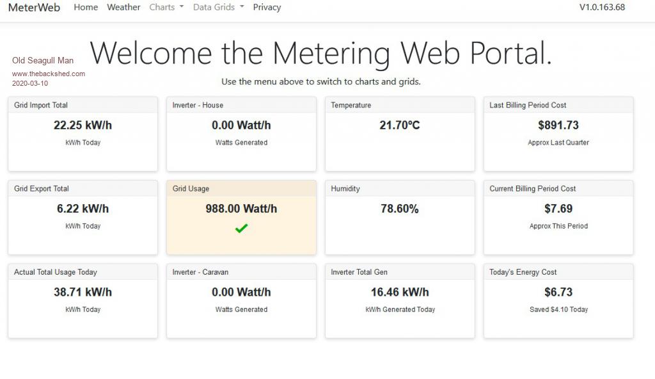Click the Temperature reading card
Image resolution: width=655 pixels, height=379 pixels.
click(x=400, y=134)
